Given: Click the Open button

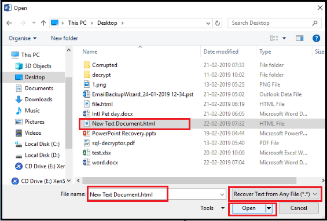Looking at the screenshot, I should point(249,208).
